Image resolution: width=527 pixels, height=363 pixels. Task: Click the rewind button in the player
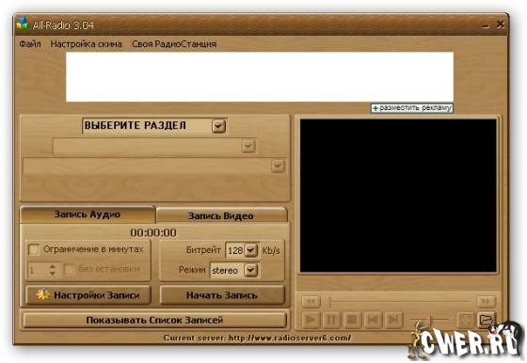(311, 302)
